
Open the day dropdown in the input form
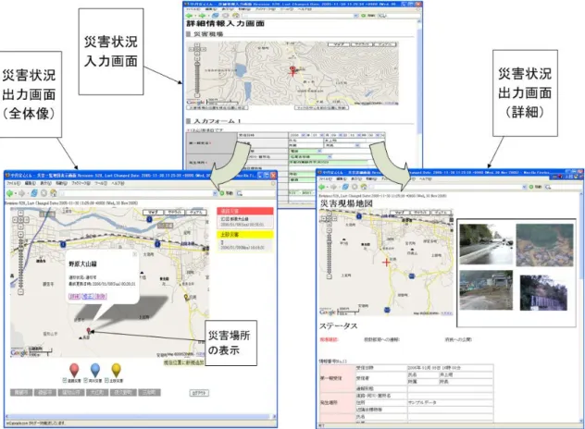point(342,135)
